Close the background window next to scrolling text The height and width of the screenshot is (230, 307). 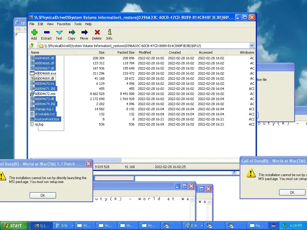point(192,186)
